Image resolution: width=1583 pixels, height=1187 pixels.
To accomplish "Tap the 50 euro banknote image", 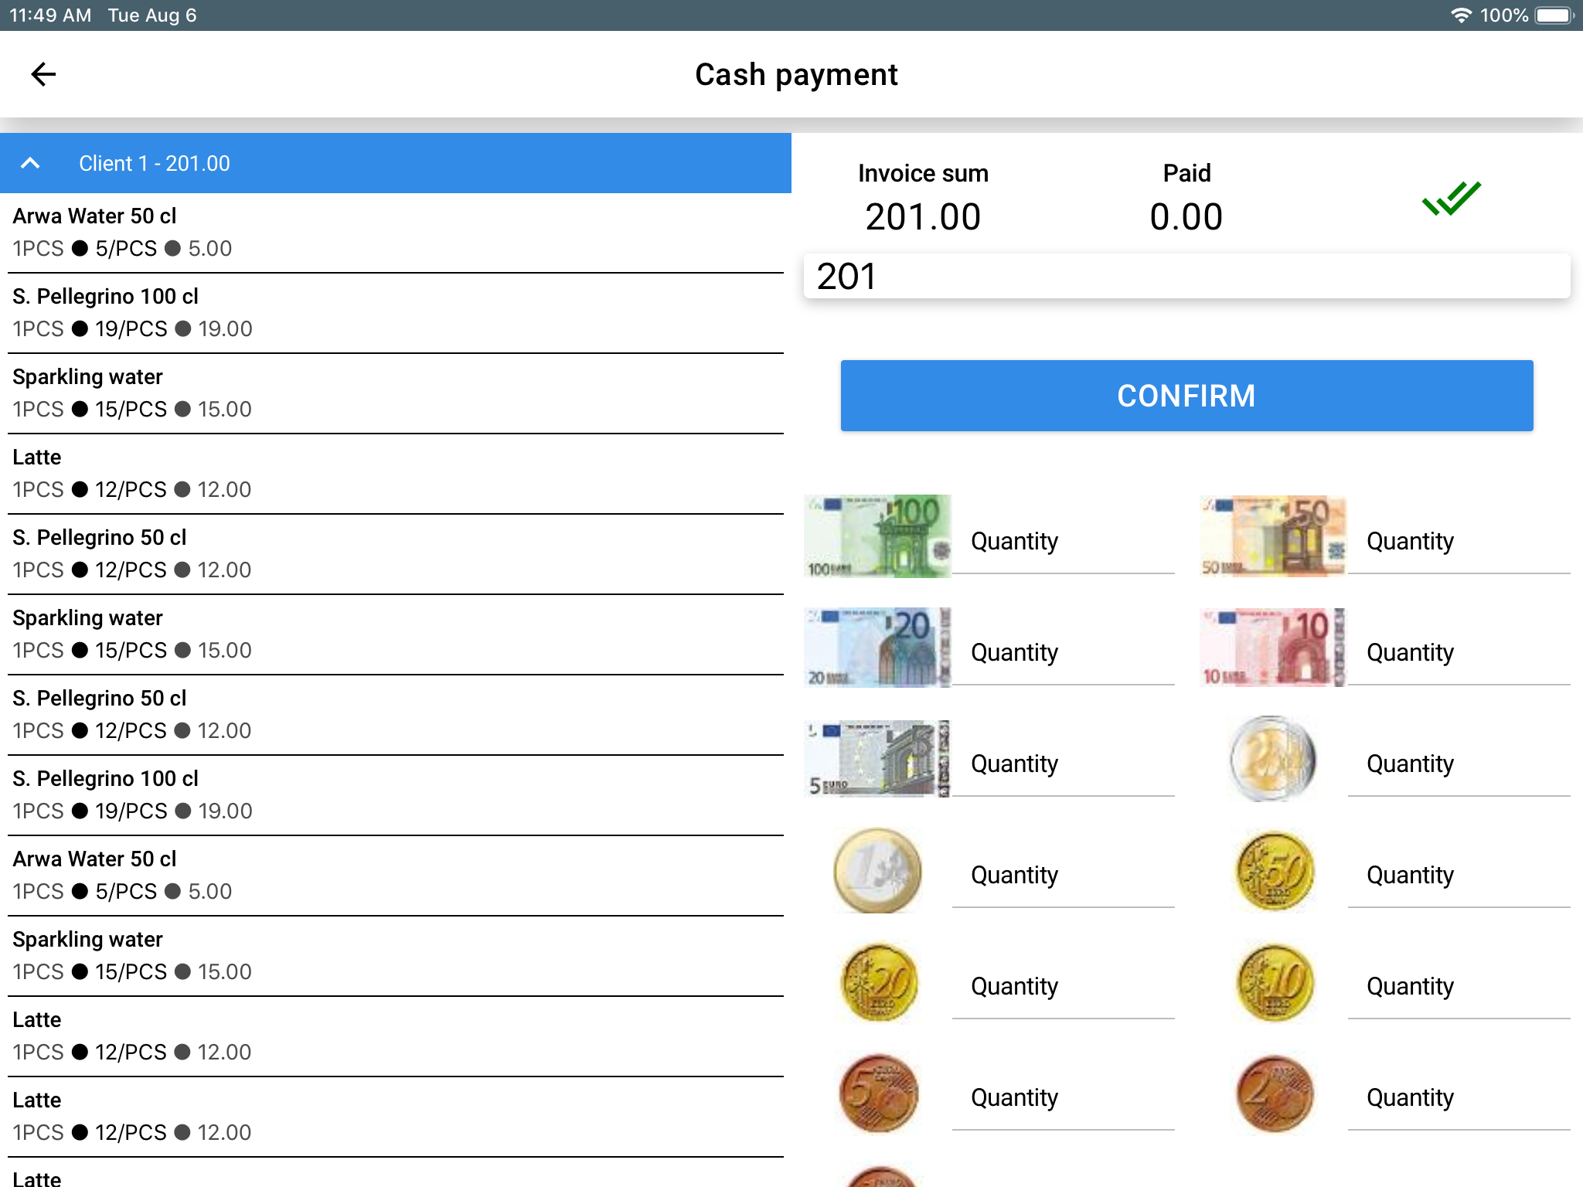I will coord(1272,536).
